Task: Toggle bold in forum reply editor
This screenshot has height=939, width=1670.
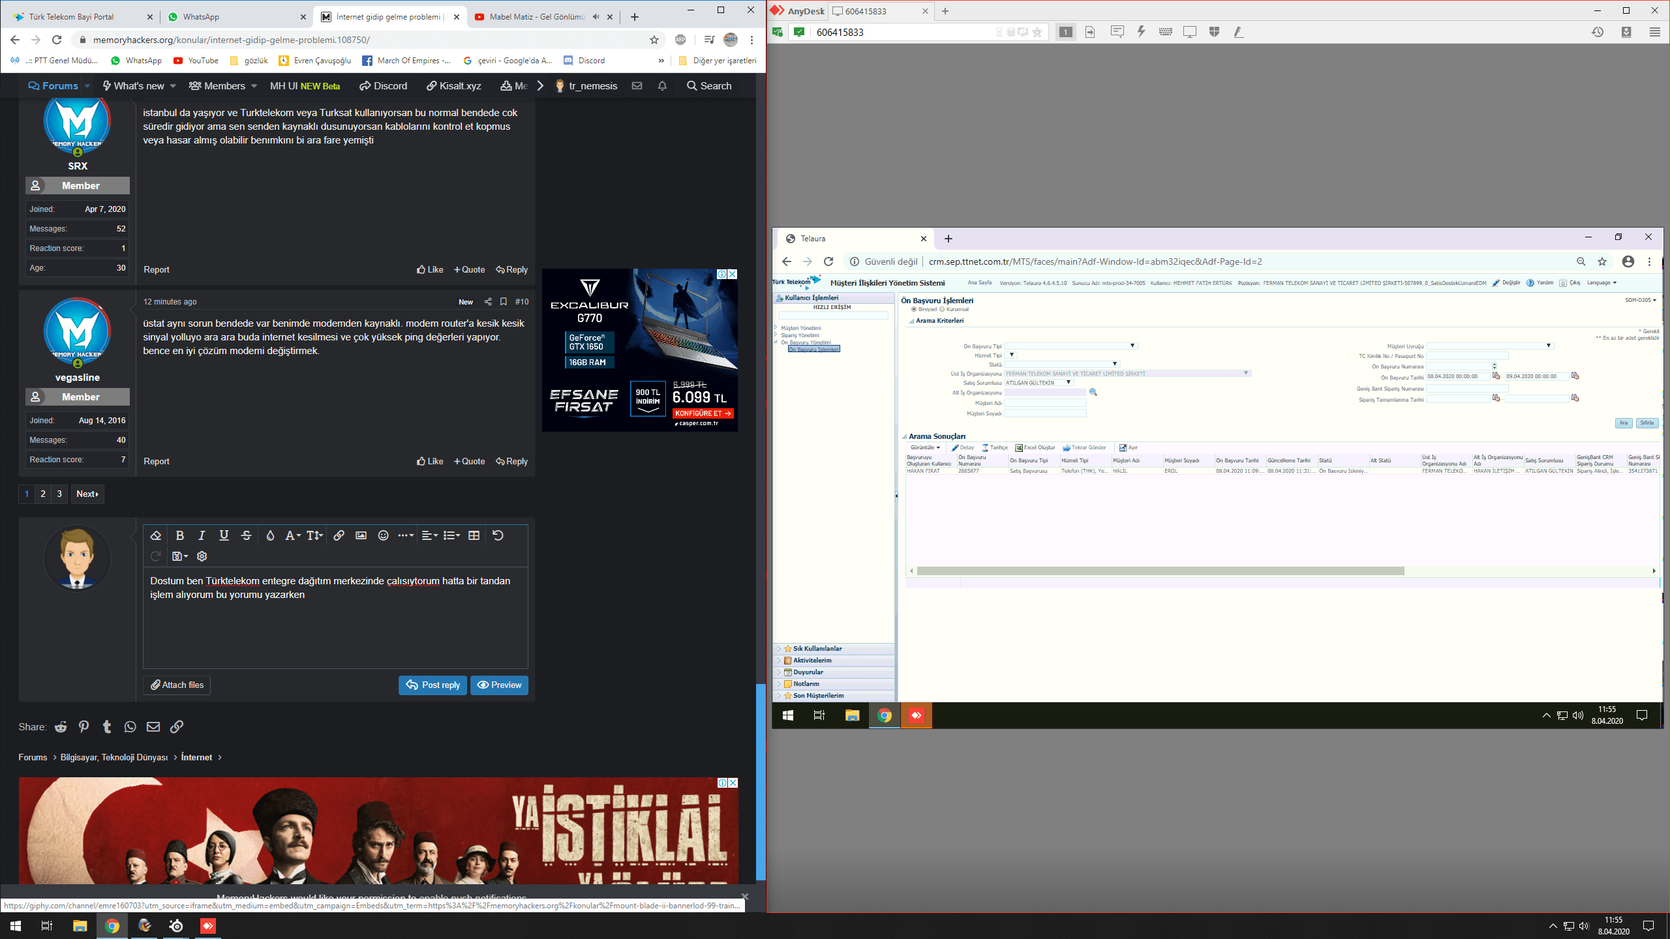Action: 179,535
